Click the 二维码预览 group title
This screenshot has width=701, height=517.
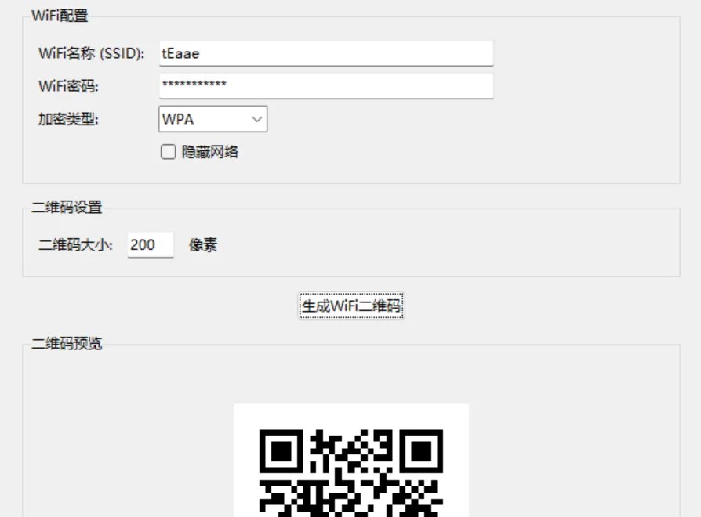point(67,343)
